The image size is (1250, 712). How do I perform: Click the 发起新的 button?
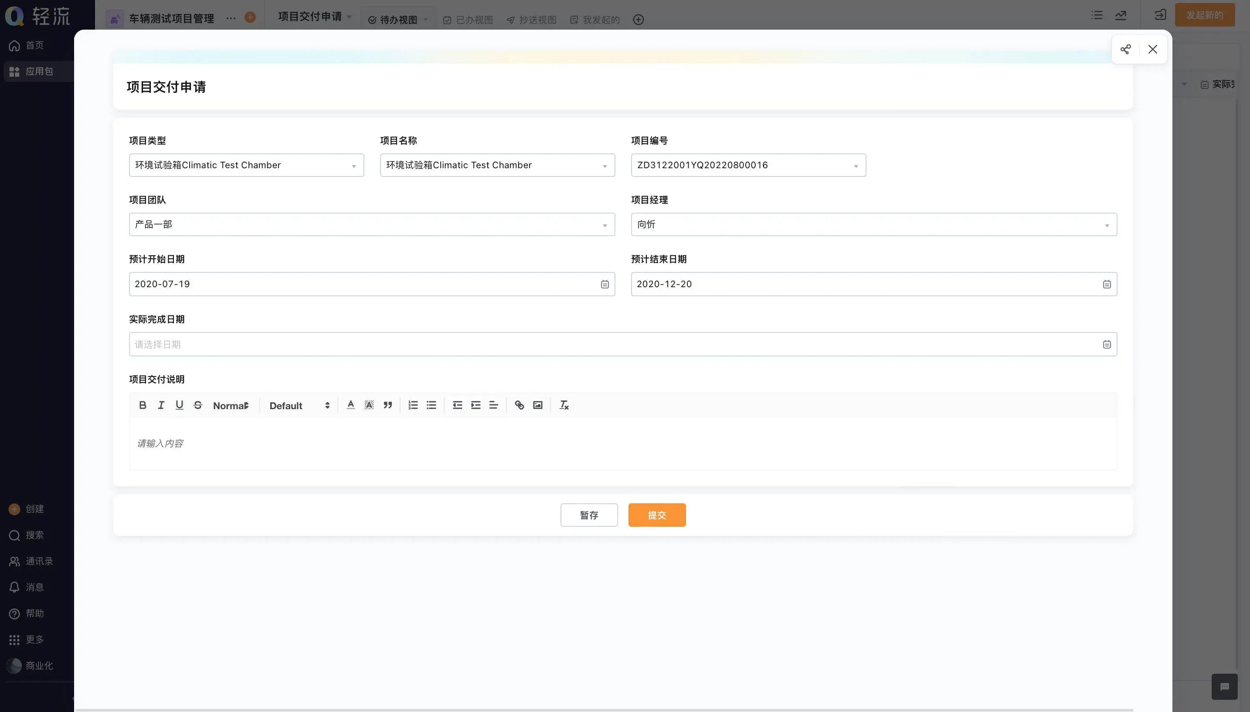click(1205, 15)
